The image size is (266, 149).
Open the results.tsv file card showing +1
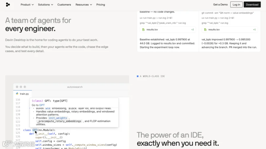click(x=230, y=30)
